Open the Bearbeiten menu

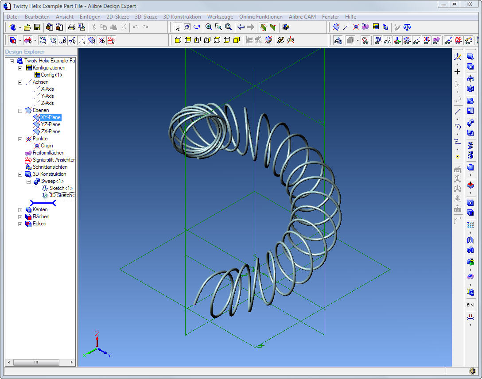click(37, 16)
